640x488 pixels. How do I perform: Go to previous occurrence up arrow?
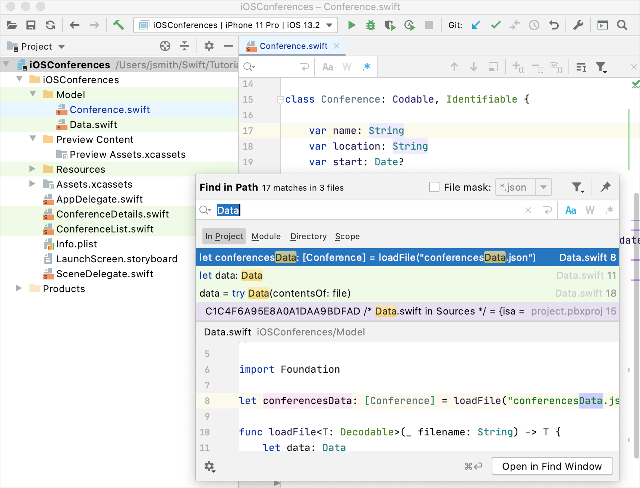point(454,67)
